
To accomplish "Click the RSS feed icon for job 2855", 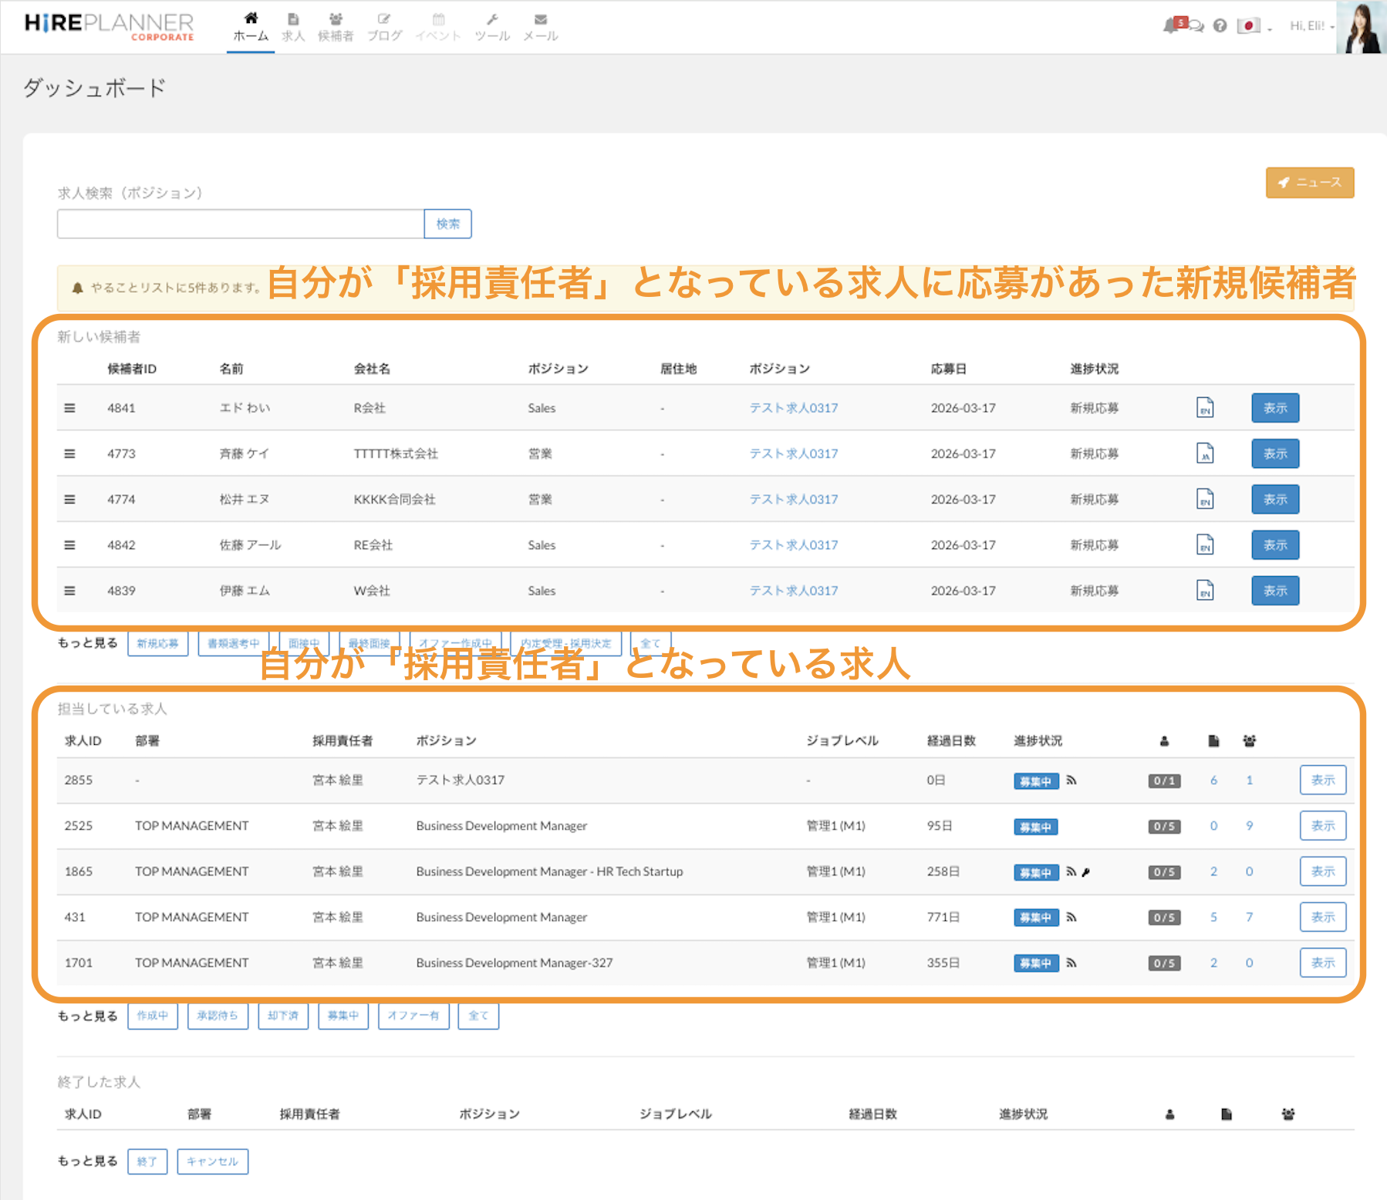I will 1071,780.
